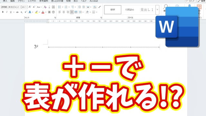
Task: Open the ヘルプ tab
Action: click(84, 1)
